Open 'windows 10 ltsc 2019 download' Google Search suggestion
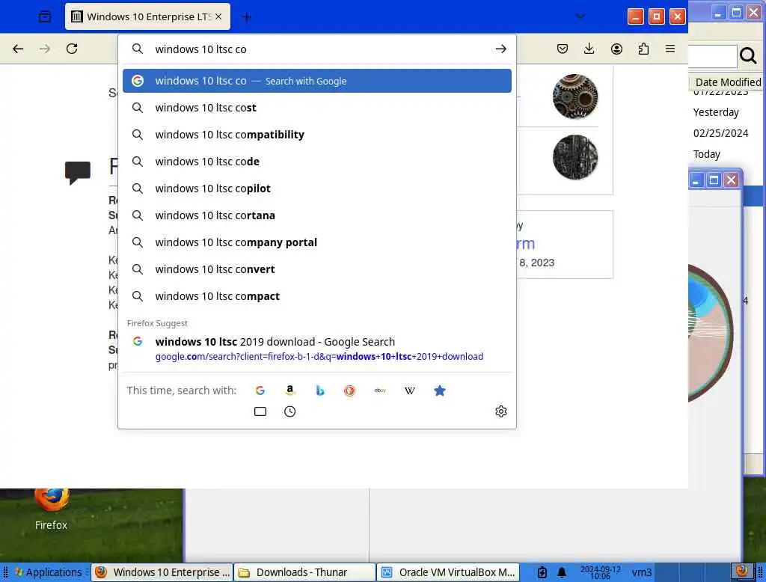This screenshot has width=766, height=582. 317,349
